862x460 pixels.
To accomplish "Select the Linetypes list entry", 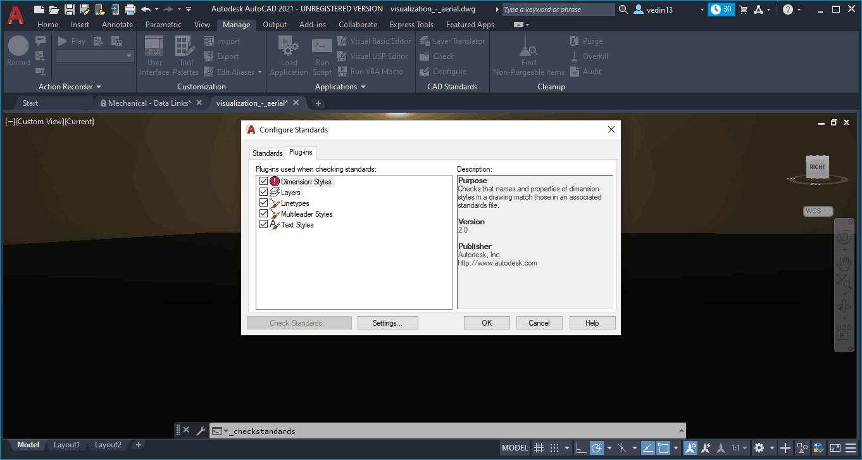I will [295, 203].
